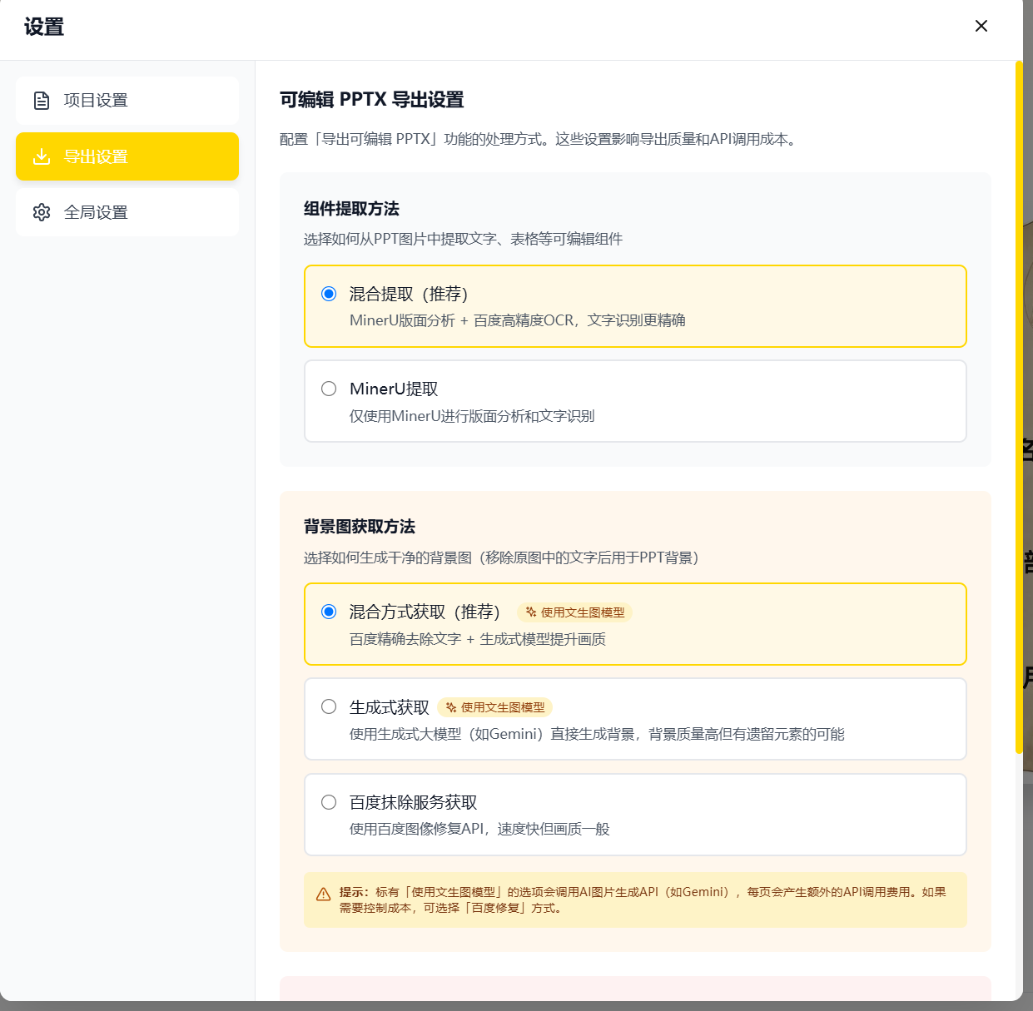The width and height of the screenshot is (1033, 1011).
Task: Click the 使用文生图模型 badge next to 混合方式获取
Action: click(575, 612)
